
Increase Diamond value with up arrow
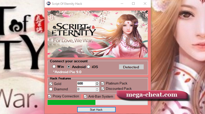(97, 88)
